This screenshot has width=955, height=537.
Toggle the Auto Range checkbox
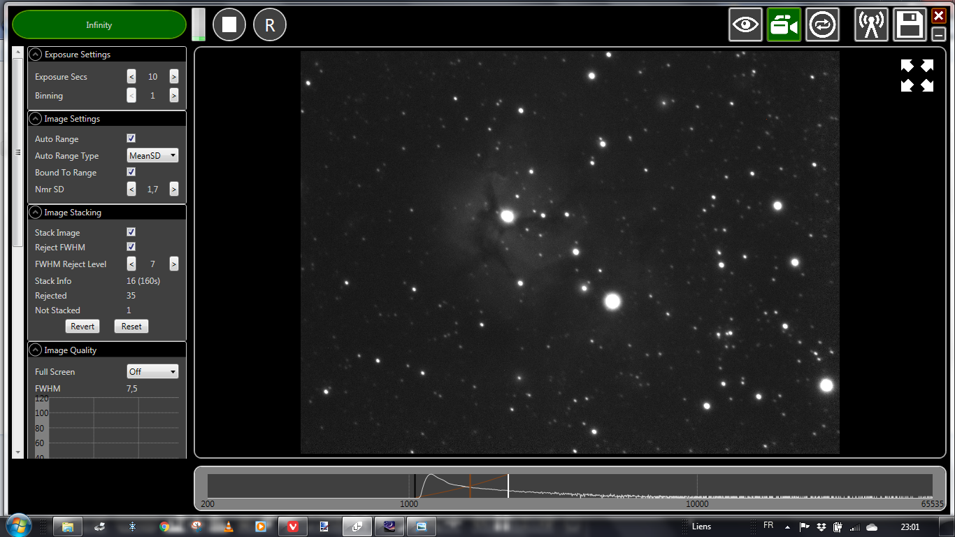tap(131, 138)
